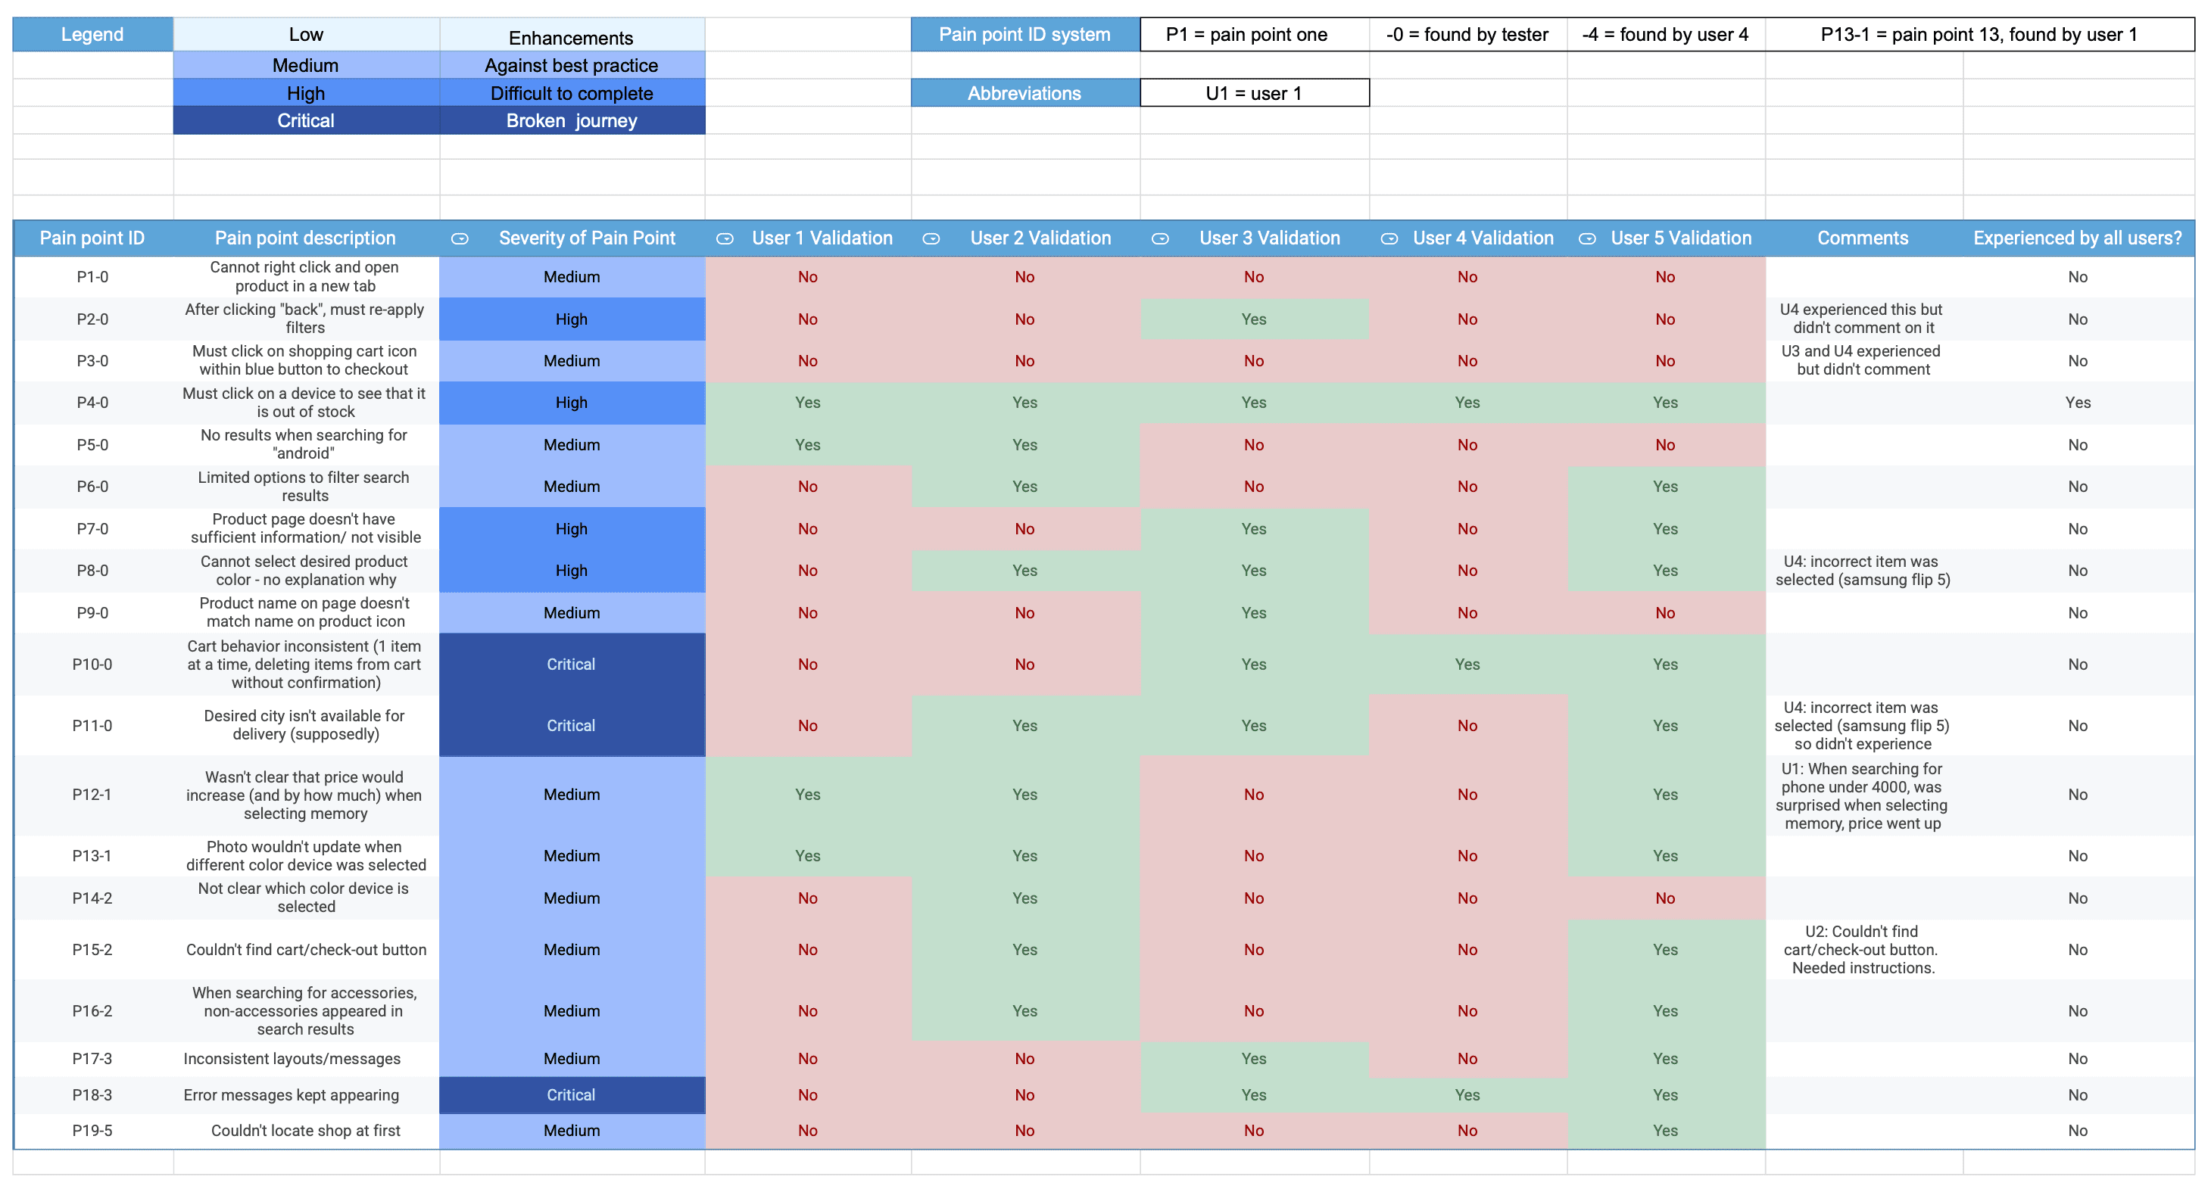Select the P18-3 row identifier
The height and width of the screenshot is (1189, 2211).
92,1094
